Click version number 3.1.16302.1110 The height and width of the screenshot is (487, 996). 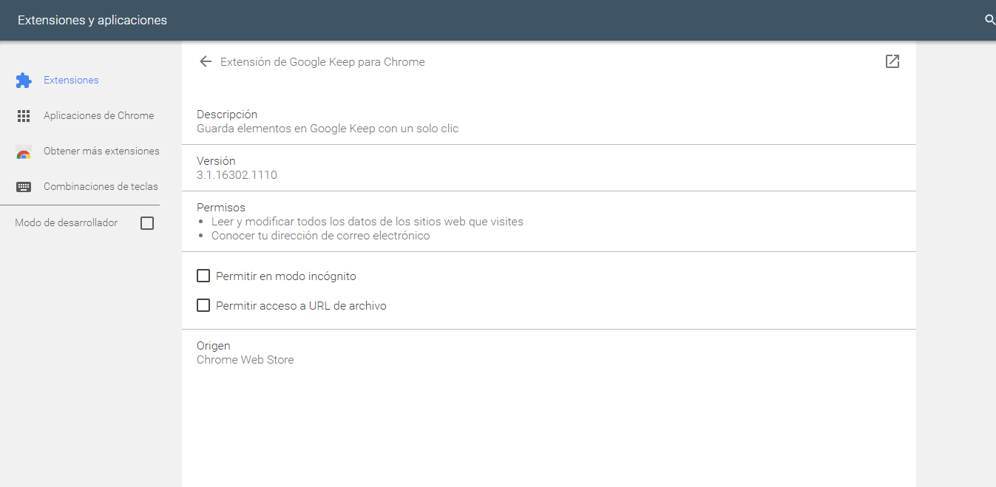coord(237,175)
